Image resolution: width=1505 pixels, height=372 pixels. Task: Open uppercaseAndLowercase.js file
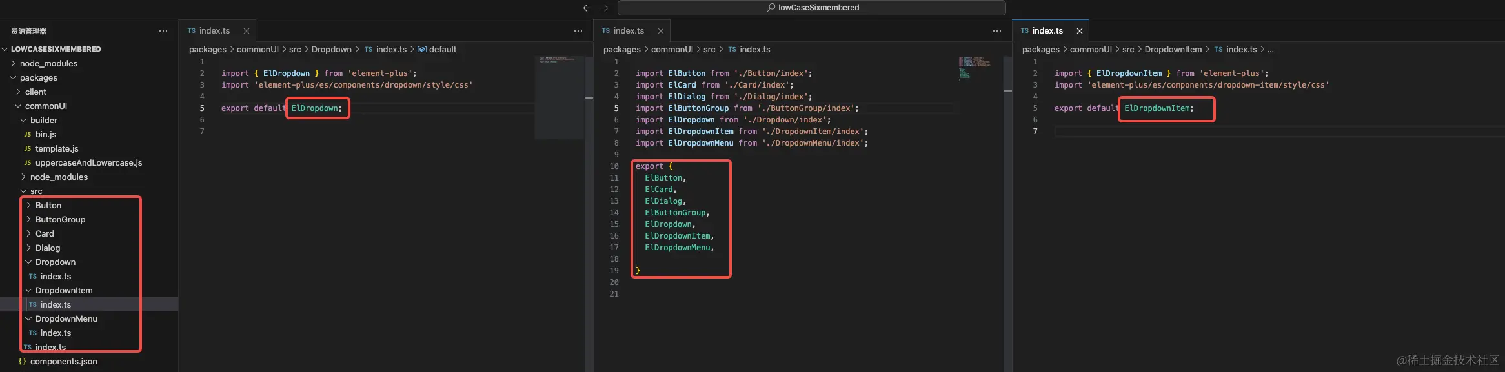pos(89,162)
